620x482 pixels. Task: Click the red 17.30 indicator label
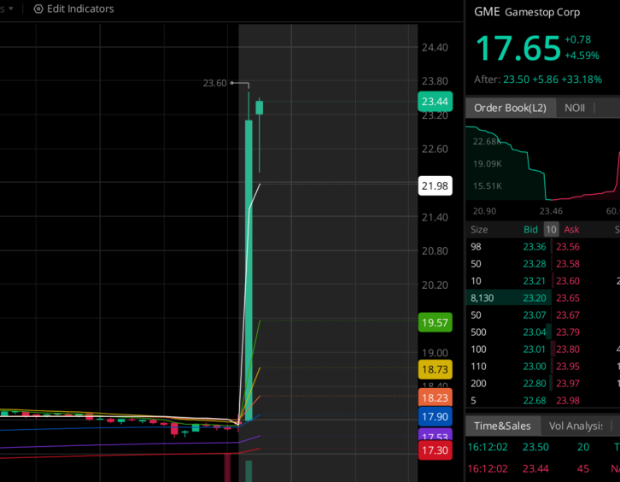(x=435, y=450)
